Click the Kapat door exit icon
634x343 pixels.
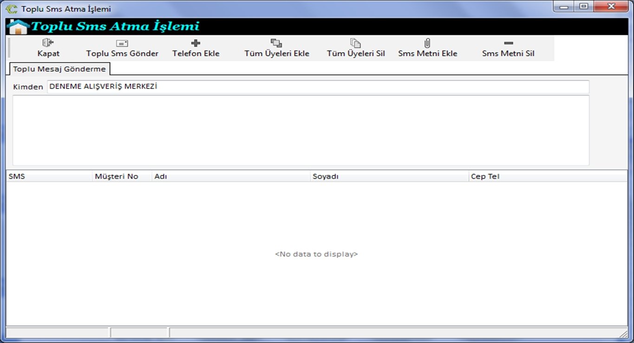pyautogui.click(x=48, y=43)
